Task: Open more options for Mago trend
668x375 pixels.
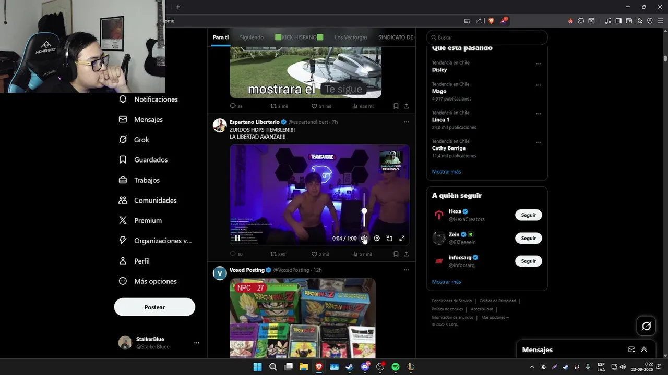Action: pyautogui.click(x=539, y=85)
